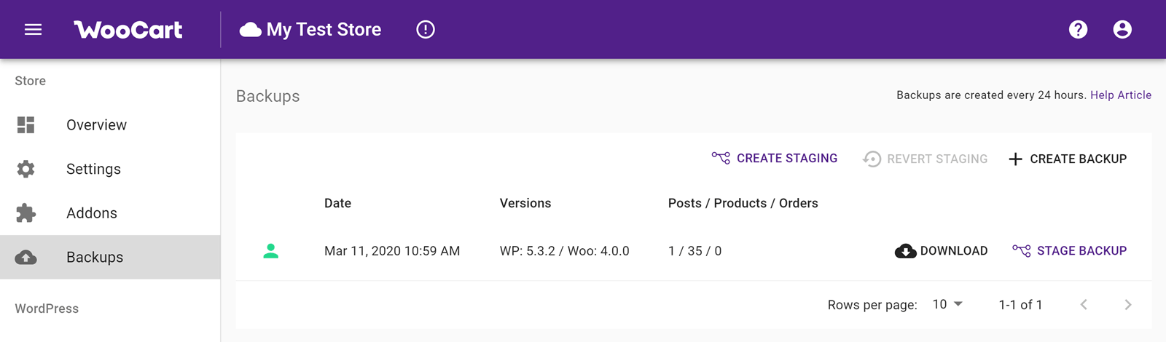
Task: Select the date Mar 11, 2020 10:59 AM
Action: (392, 251)
